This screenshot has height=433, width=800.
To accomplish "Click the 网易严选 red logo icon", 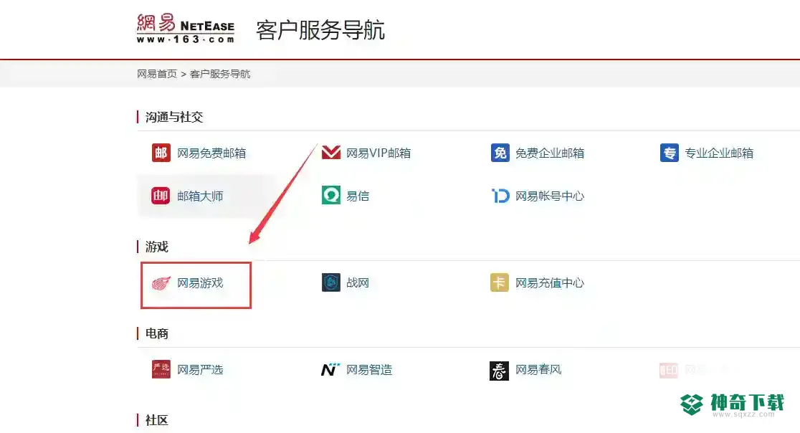I will point(161,369).
